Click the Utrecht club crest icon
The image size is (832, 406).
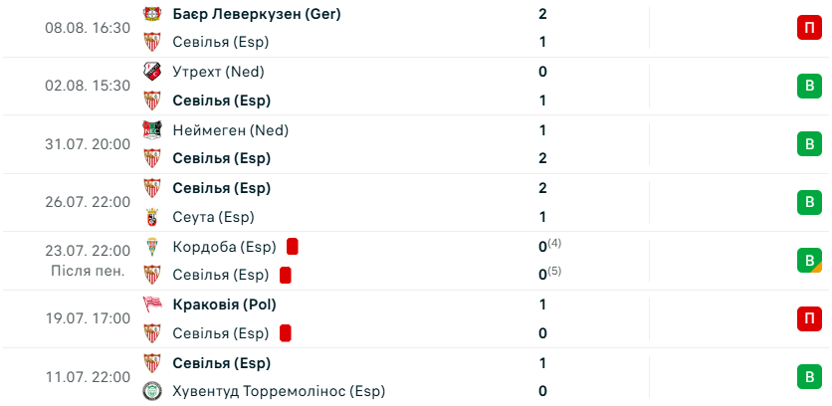[x=152, y=72]
